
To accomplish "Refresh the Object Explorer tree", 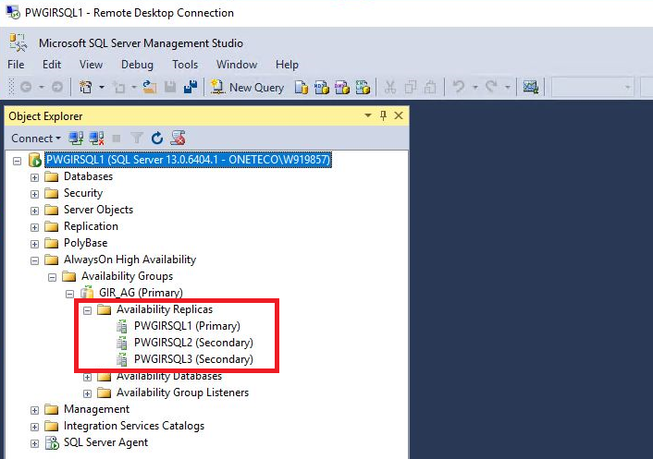I will click(x=157, y=138).
